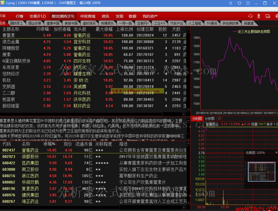
Task: Switch to the 工业4.0 theme tab
Action: [159, 23]
